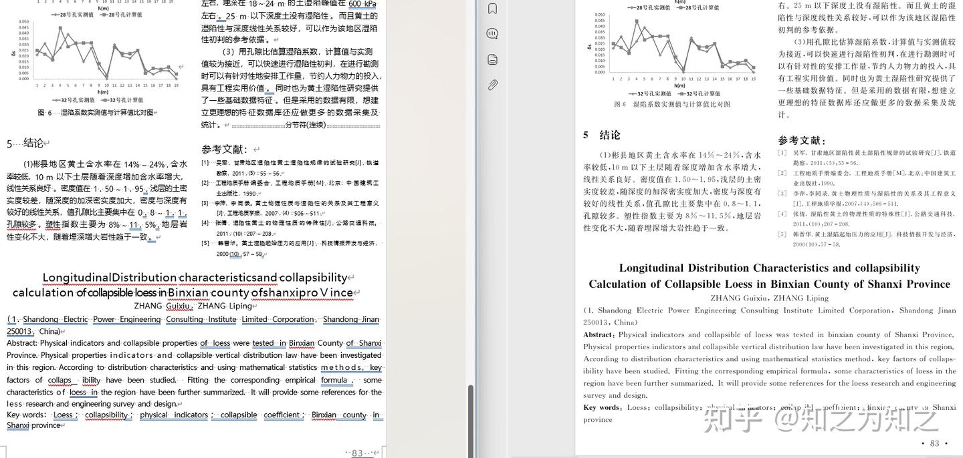963x458 pixels.
Task: Click reference '[5] 韩晋华' in the Word document
Action: click(290, 248)
